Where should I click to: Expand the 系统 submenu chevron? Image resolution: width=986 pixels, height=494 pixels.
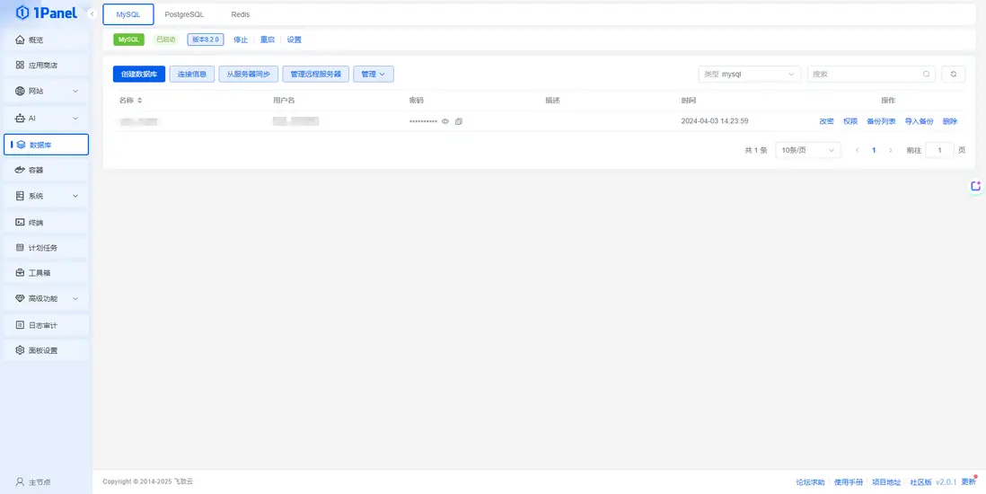tap(75, 196)
